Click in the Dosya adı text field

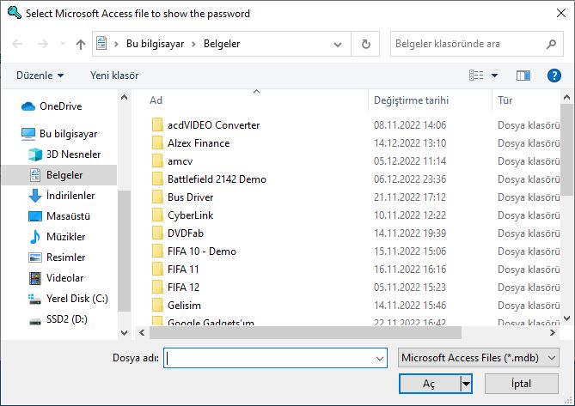point(270,358)
